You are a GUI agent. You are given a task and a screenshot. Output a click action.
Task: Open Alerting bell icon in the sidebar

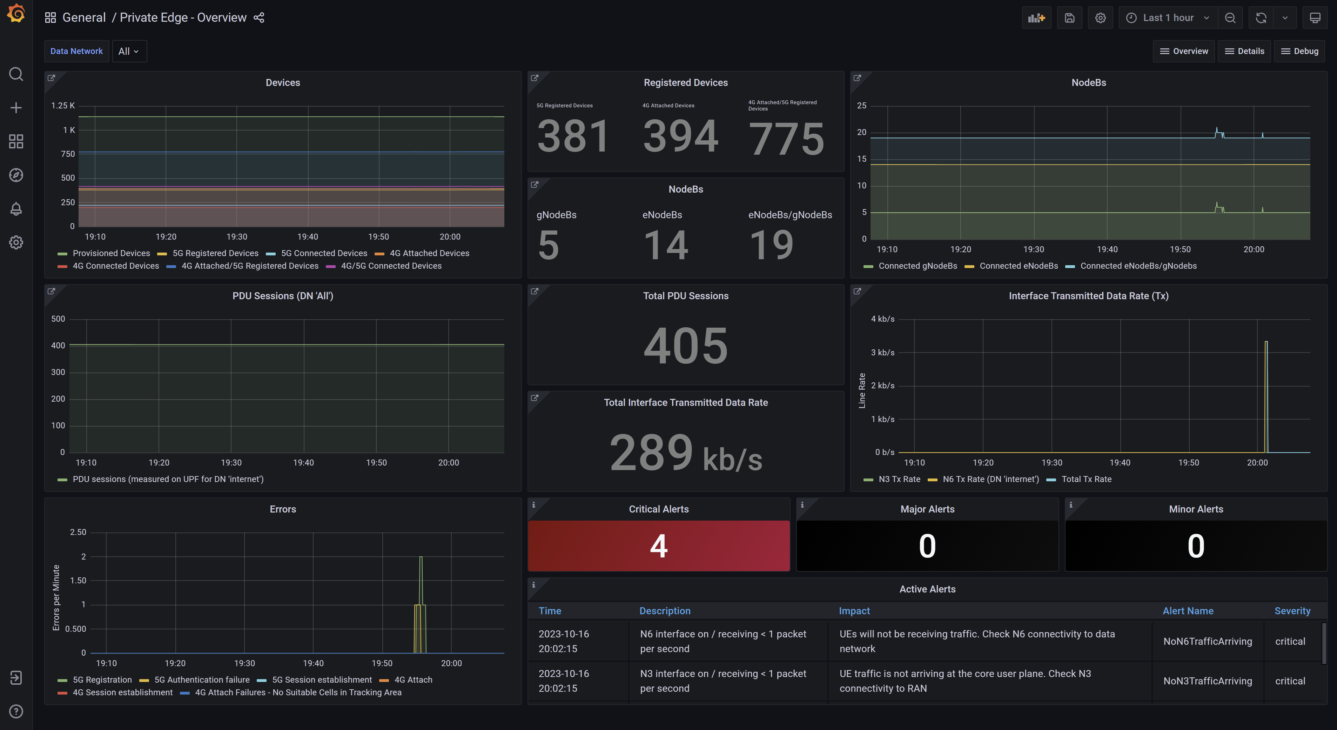tap(16, 209)
